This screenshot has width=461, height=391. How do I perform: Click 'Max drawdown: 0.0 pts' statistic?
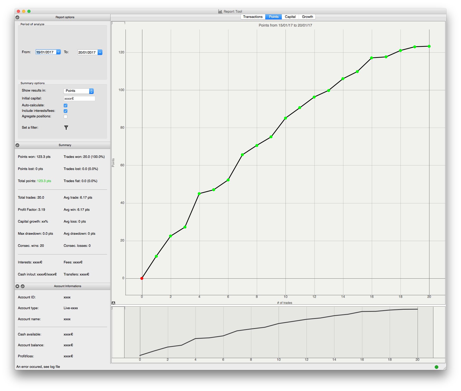[36, 234]
